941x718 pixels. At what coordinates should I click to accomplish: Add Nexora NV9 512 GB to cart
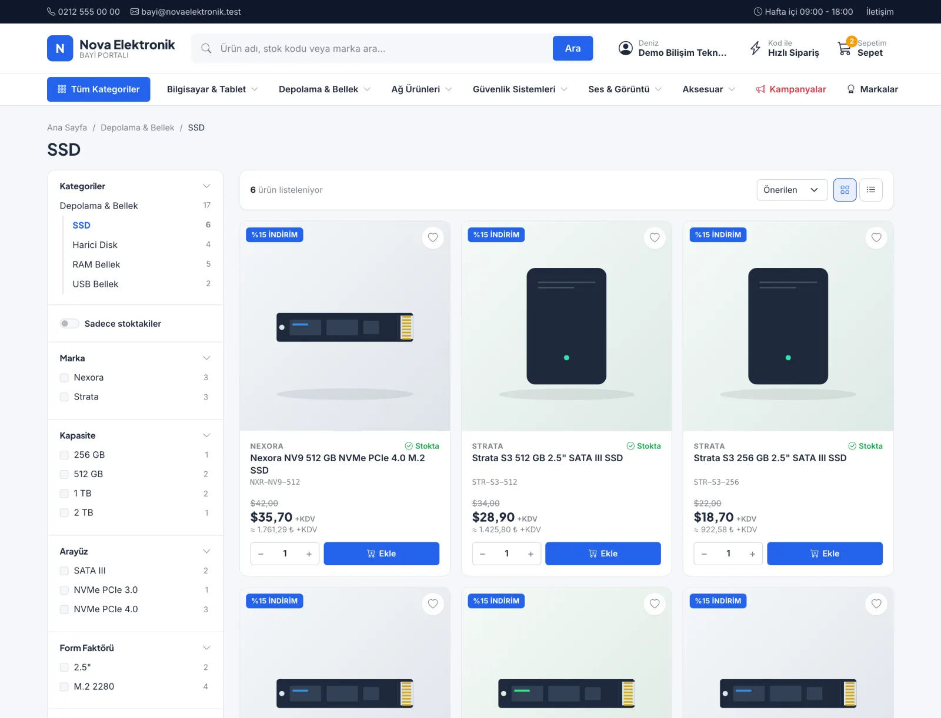(381, 553)
